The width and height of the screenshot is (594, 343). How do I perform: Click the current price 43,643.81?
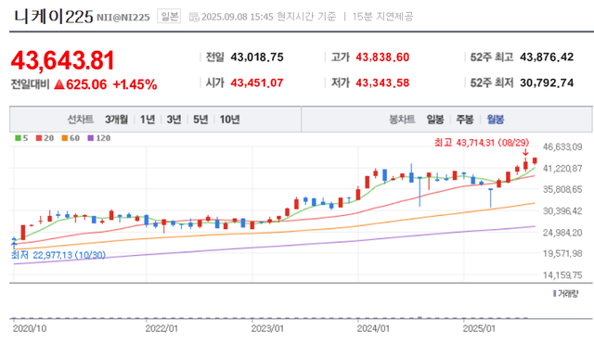tap(62, 60)
